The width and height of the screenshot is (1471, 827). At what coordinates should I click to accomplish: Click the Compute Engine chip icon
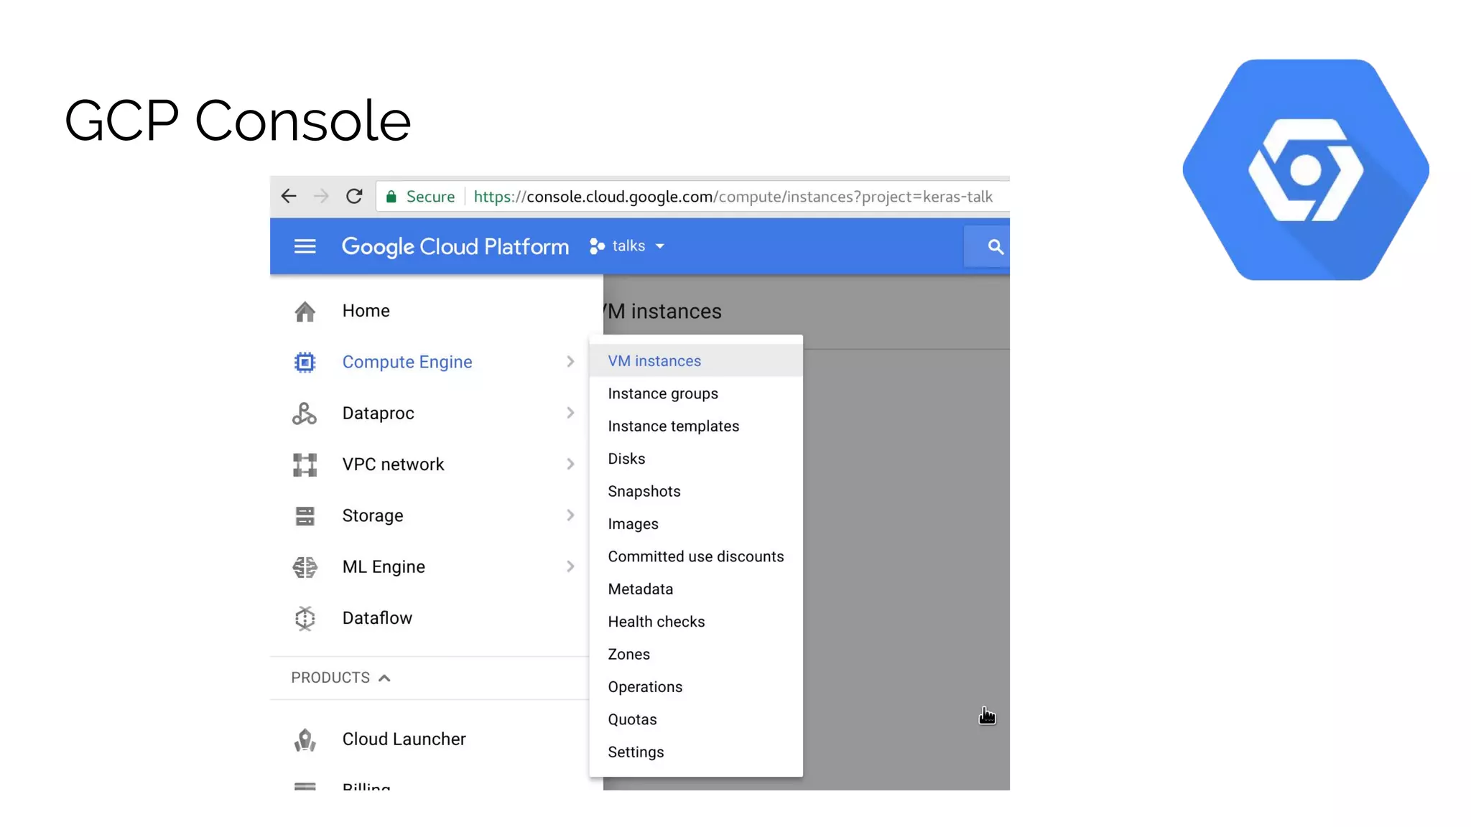pyautogui.click(x=305, y=362)
